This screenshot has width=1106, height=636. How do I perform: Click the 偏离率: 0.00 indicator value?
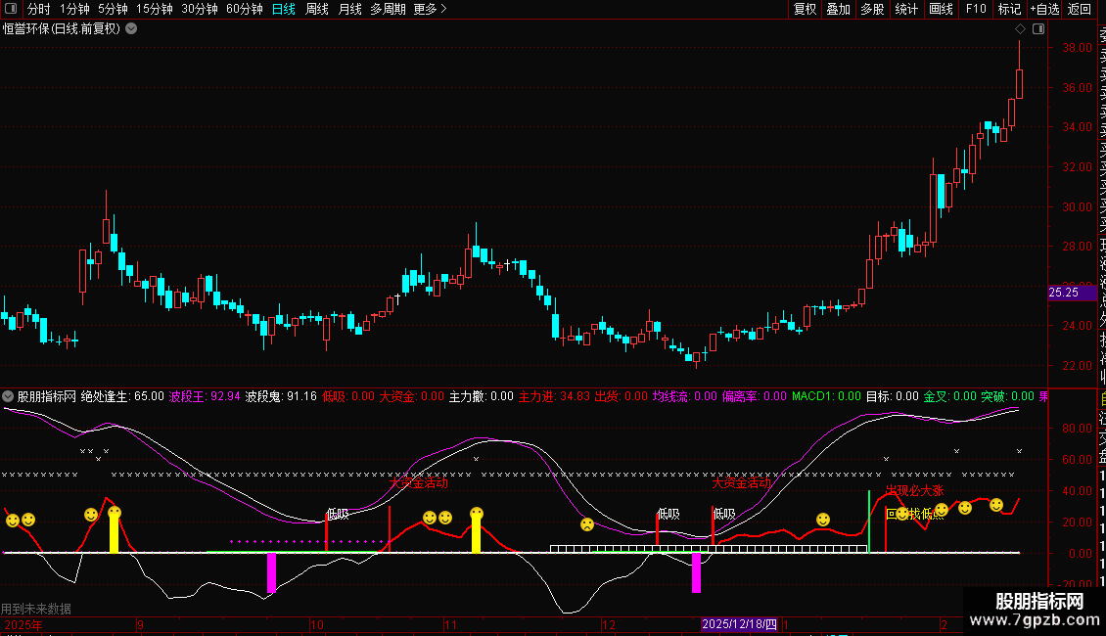coord(754,396)
